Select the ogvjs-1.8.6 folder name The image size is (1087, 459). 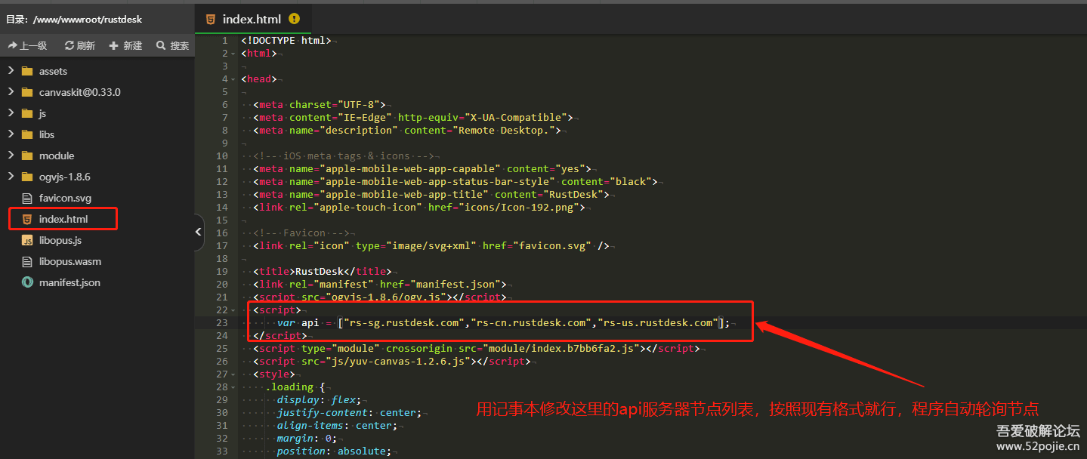[65, 177]
